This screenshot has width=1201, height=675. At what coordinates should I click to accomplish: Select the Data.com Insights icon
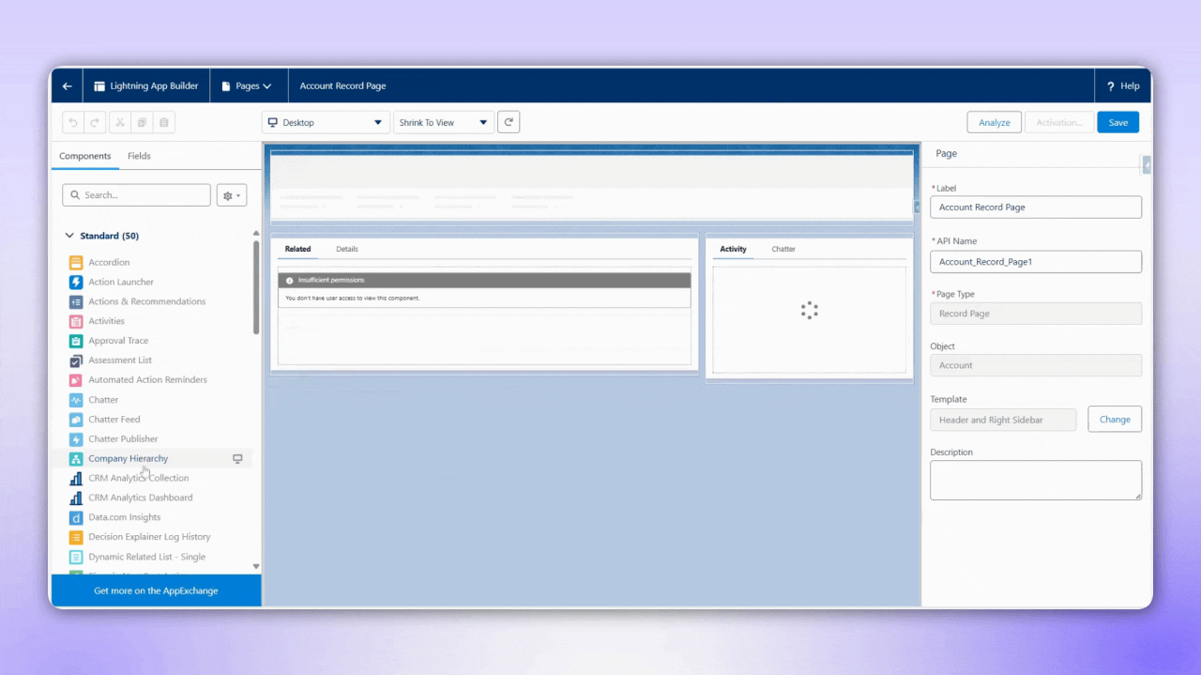point(76,517)
